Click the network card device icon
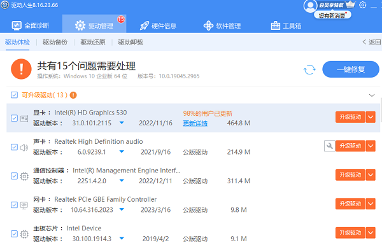The width and height of the screenshot is (382, 245). pyautogui.click(x=24, y=206)
